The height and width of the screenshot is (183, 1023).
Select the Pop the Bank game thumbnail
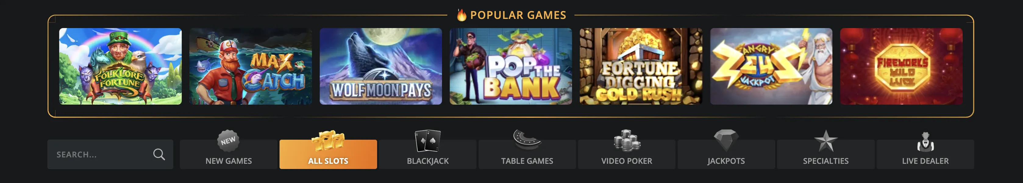(x=511, y=66)
